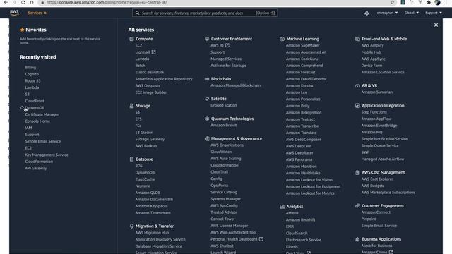Open Amazon Managed Blockchain service
The width and height of the screenshot is (452, 254).
pyautogui.click(x=235, y=85)
